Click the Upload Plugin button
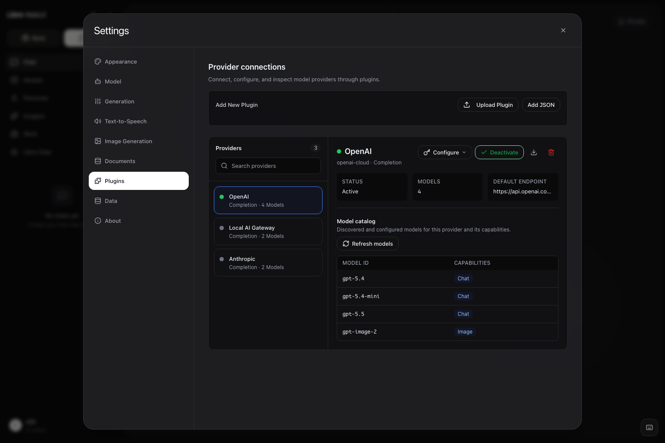The width and height of the screenshot is (665, 443). tap(488, 105)
